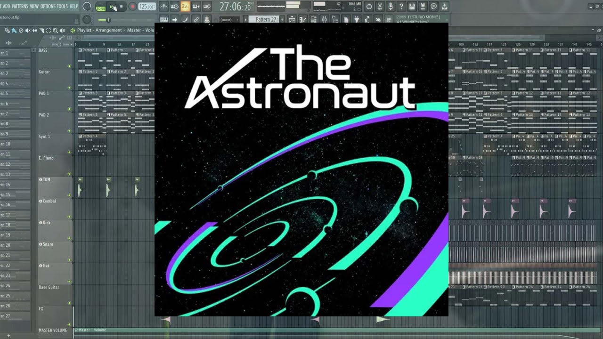Click the 125.000 tempo field
This screenshot has height=339, width=603.
click(147, 7)
